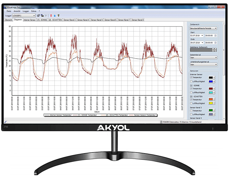The width and height of the screenshot is (229, 177).
Task: Switch to the Sensor Kanal 3 tab
Action: [69, 20]
